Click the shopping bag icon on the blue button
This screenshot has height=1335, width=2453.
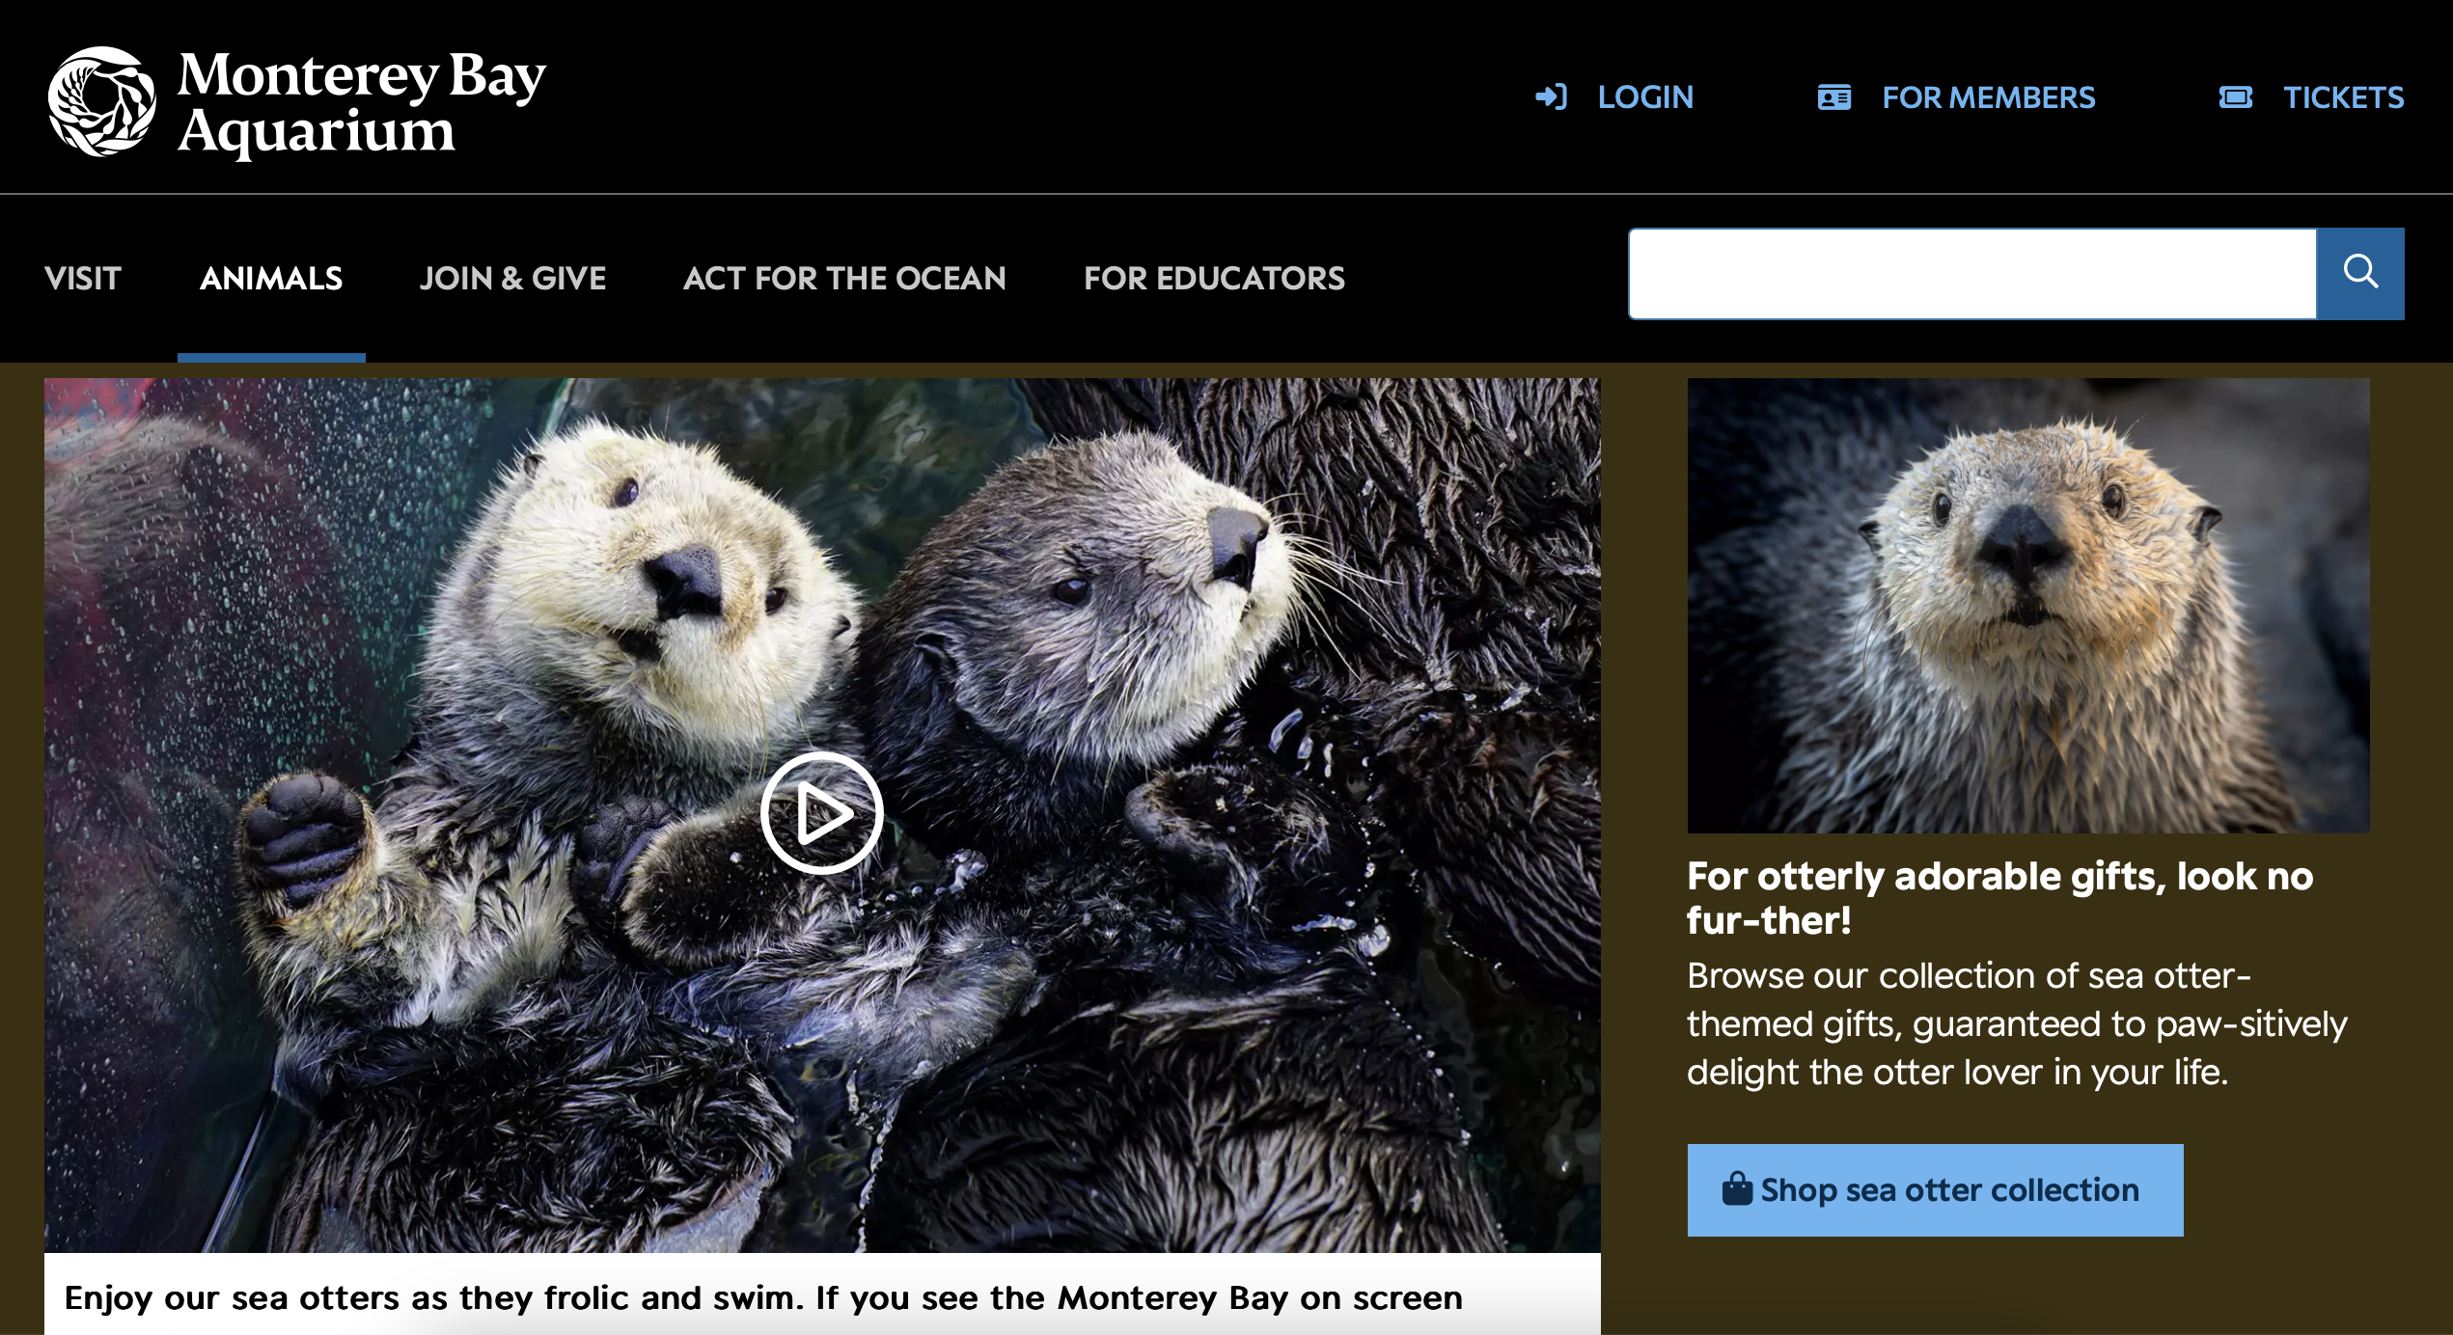[1737, 1189]
